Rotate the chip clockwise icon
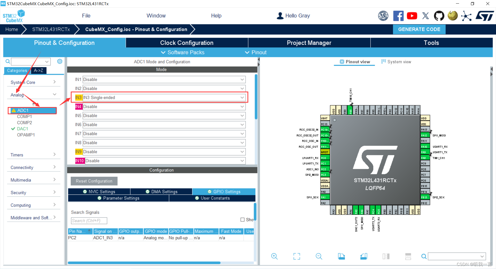The height and width of the screenshot is (269, 496). click(341, 256)
